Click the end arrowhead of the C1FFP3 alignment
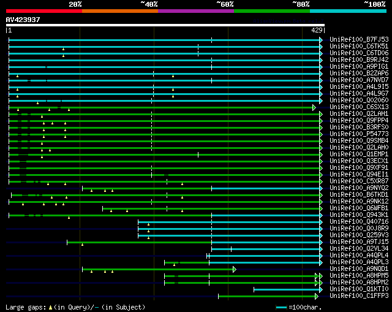The width and height of the screenshot is (392, 312). pos(317,296)
